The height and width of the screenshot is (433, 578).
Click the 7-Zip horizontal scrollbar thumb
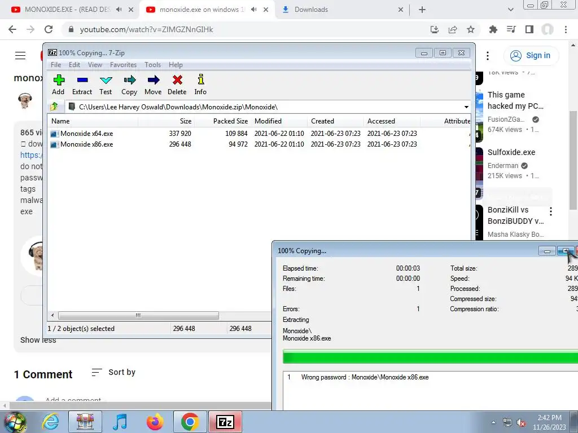[x=138, y=316]
